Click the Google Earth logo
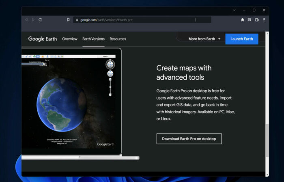The image size is (284, 182). (43, 39)
